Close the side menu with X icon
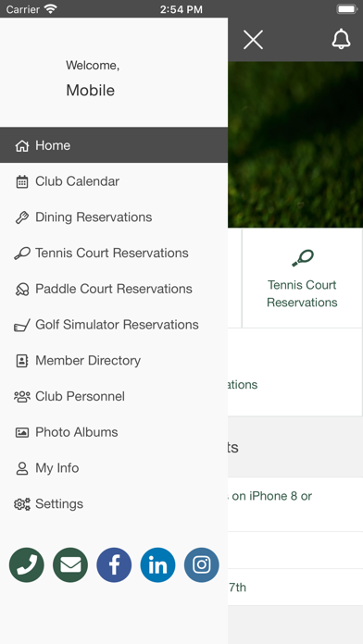Image resolution: width=363 pixels, height=644 pixels. [253, 40]
